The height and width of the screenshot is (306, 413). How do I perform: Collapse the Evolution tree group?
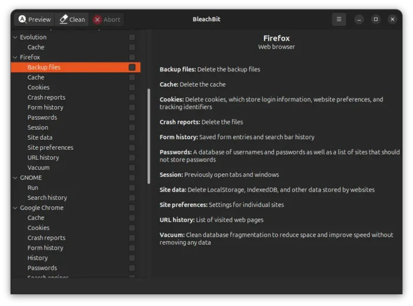15,37
